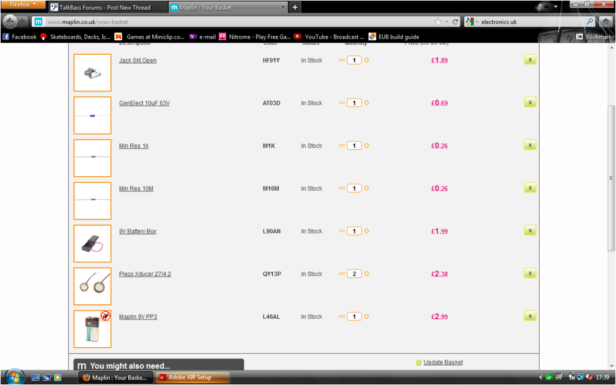Remove Min Res 1k from basket
Image resolution: width=616 pixels, height=385 pixels.
pyautogui.click(x=530, y=145)
